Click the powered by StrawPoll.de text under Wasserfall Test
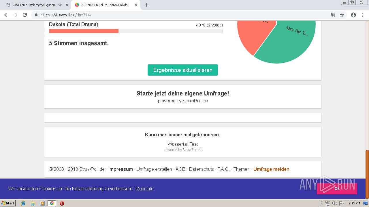369x207 pixels. pyautogui.click(x=183, y=150)
